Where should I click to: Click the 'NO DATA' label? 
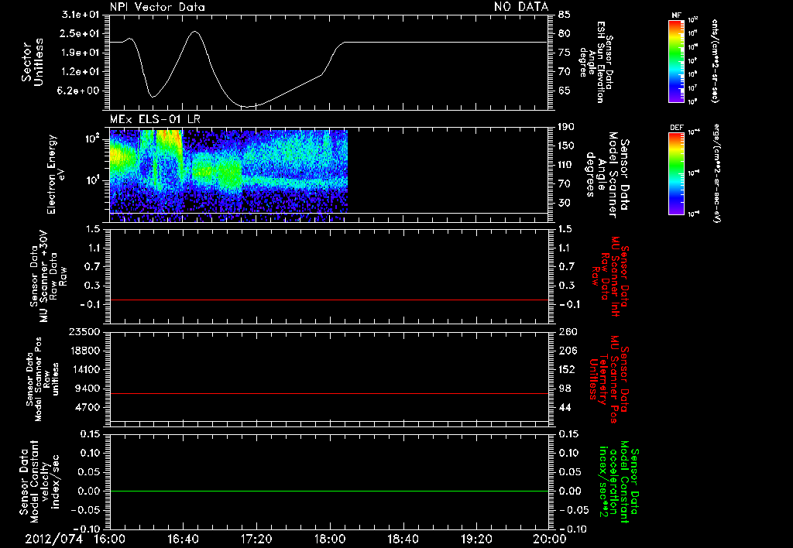pos(521,7)
